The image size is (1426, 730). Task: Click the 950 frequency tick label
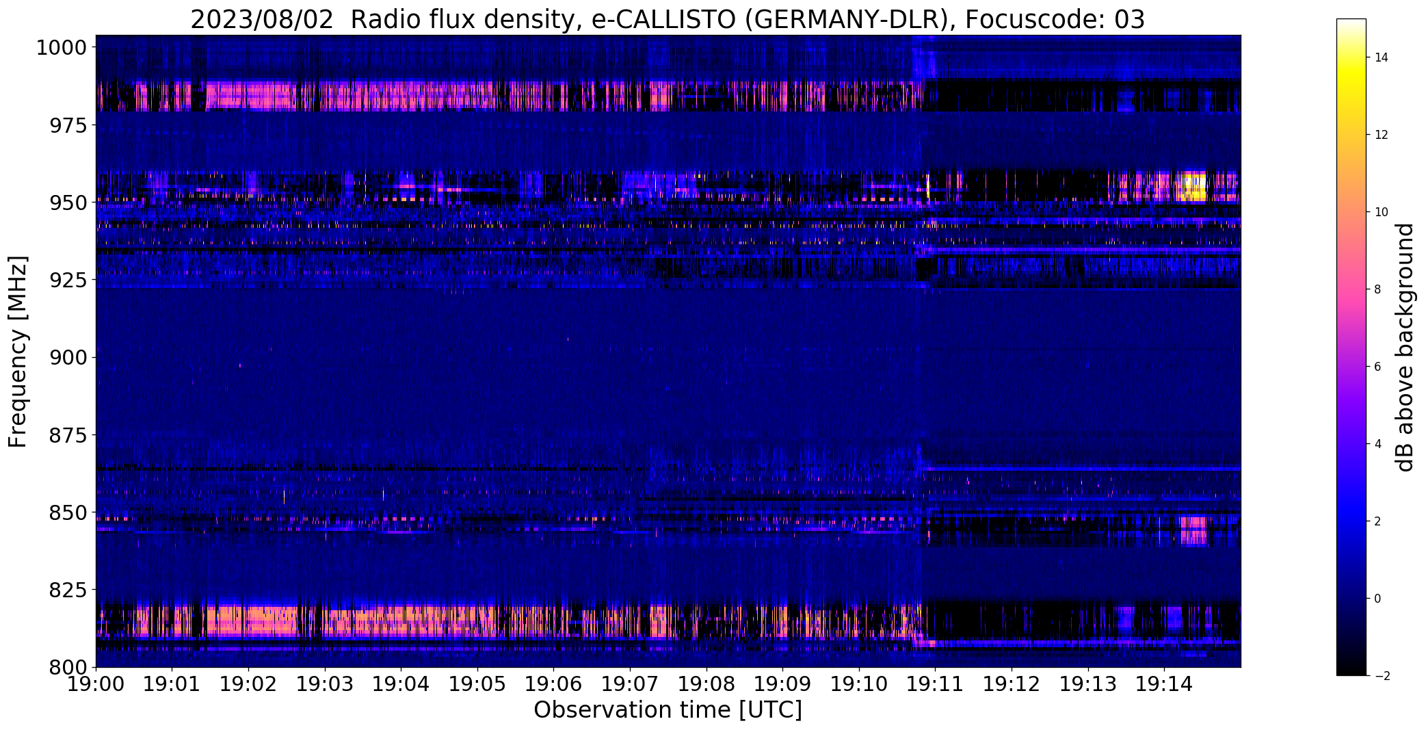click(68, 203)
